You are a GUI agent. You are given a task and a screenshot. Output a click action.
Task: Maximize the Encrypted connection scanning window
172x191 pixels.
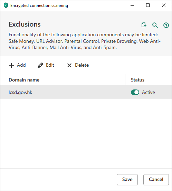pos(148,6)
